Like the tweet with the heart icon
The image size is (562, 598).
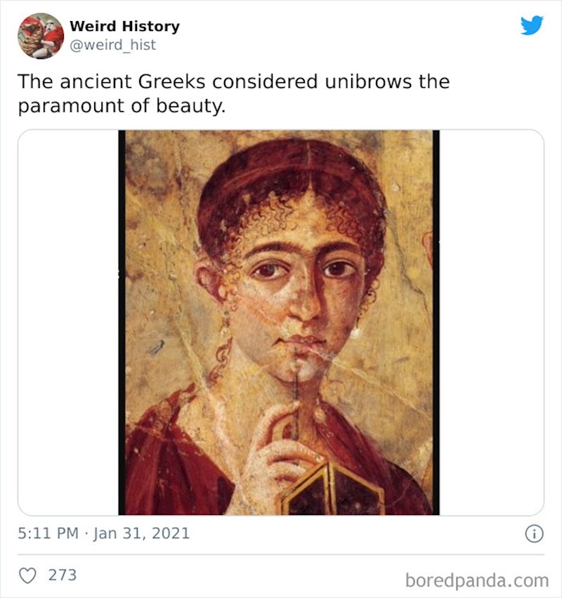pyautogui.click(x=27, y=575)
